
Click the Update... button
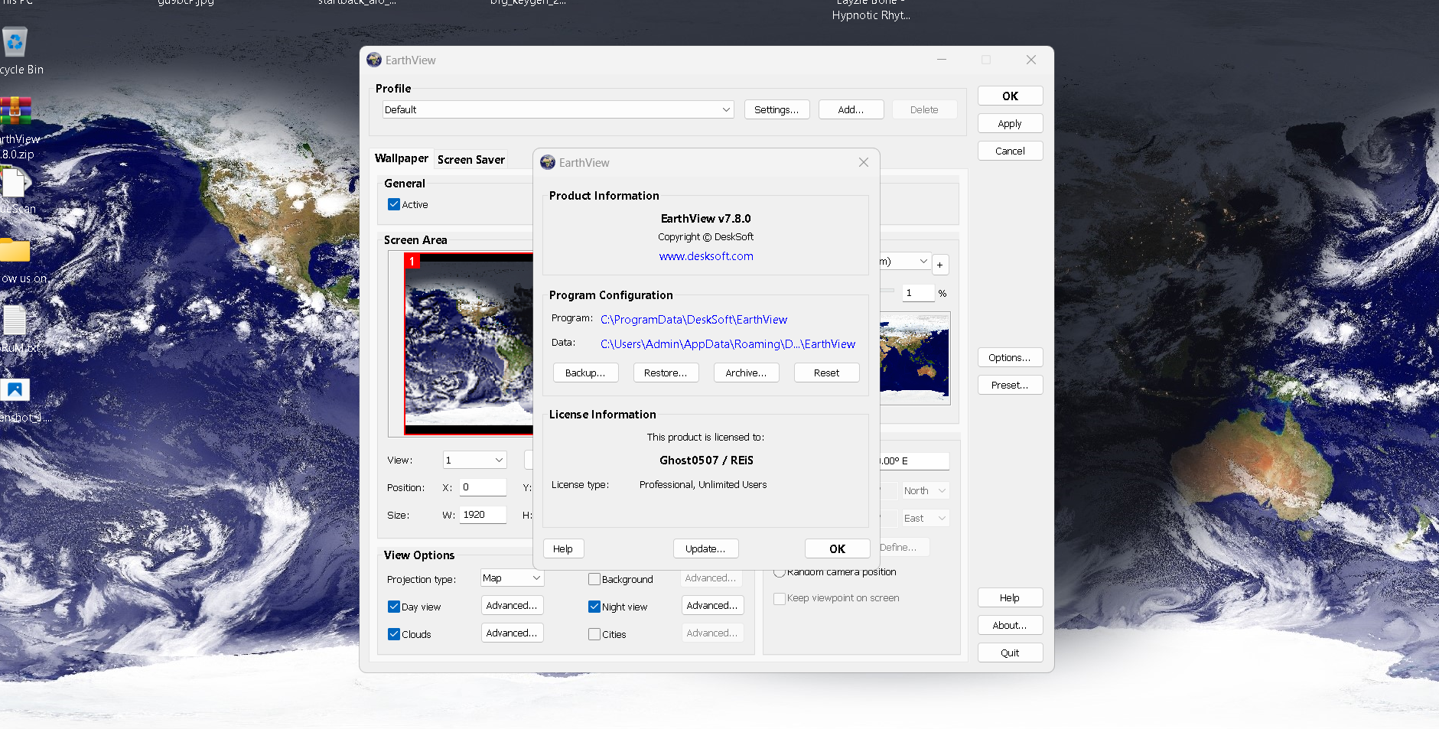coord(705,548)
